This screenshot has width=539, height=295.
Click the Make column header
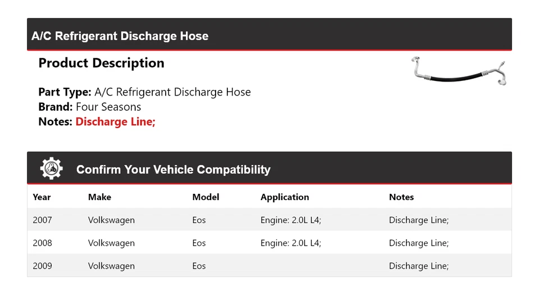pos(99,197)
